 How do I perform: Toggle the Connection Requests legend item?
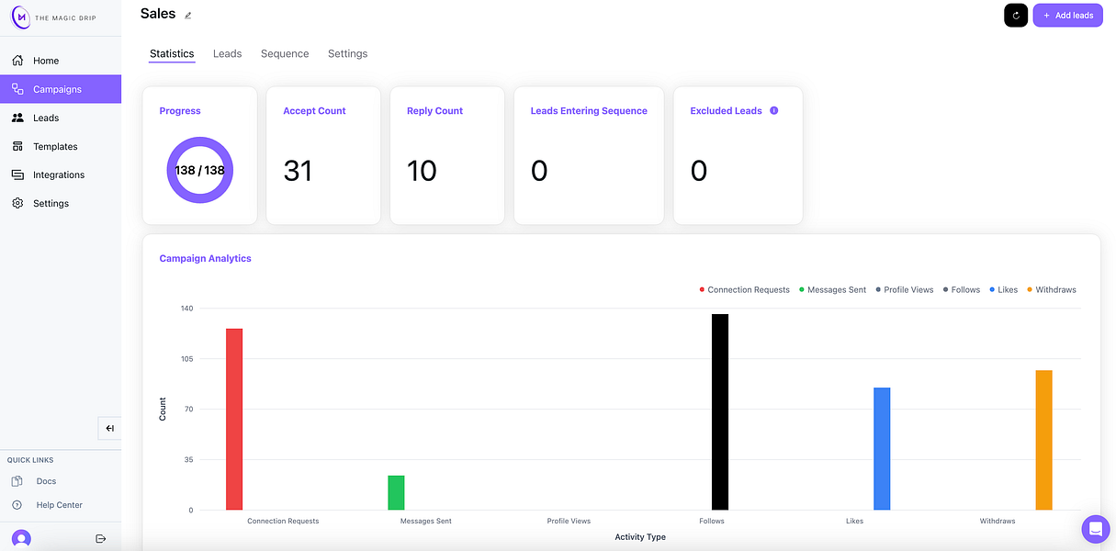coord(744,289)
